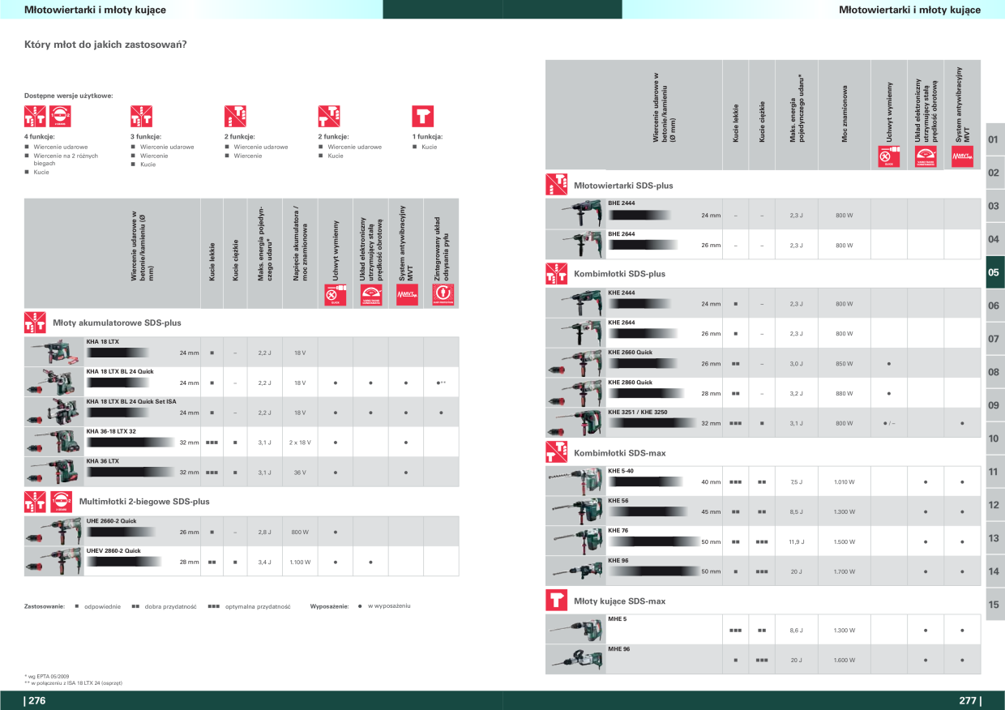1005x710 pixels.
Task: Click icon beside 'Młoty akumulatorowe SDS-plus' heading
Action: (35, 322)
